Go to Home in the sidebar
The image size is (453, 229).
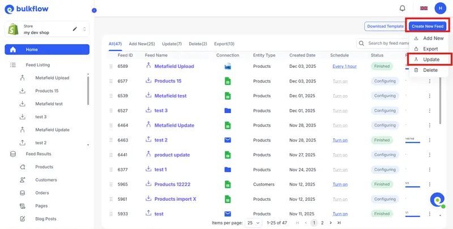click(47, 50)
